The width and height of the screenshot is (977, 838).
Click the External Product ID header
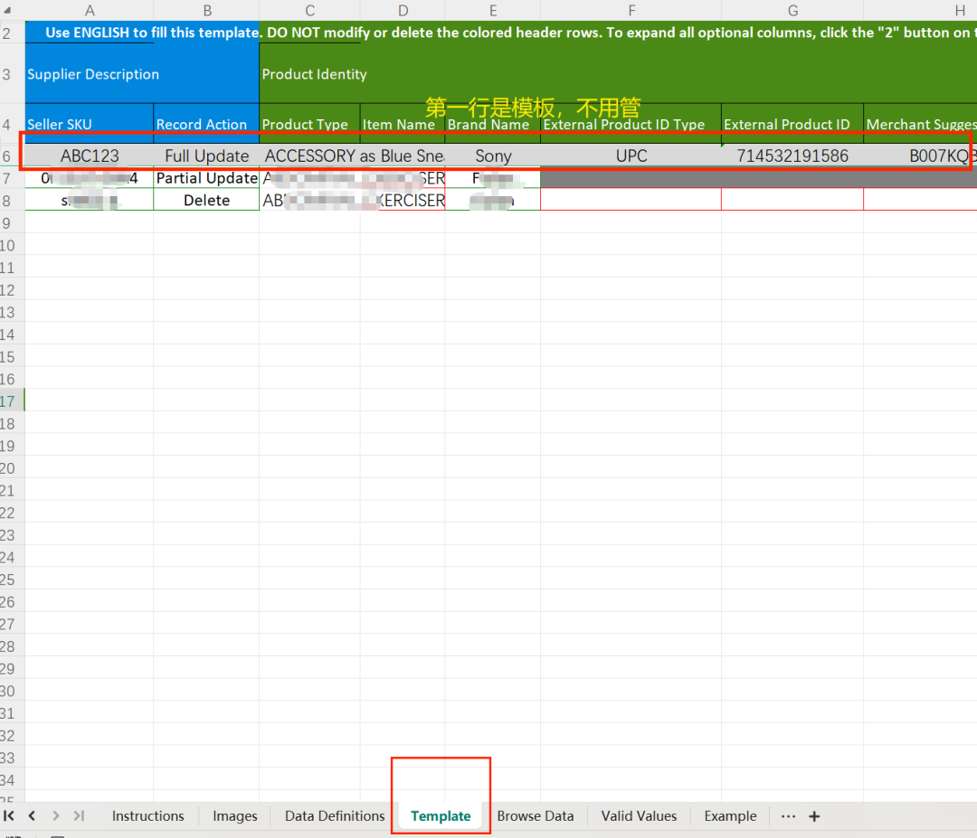(x=792, y=123)
